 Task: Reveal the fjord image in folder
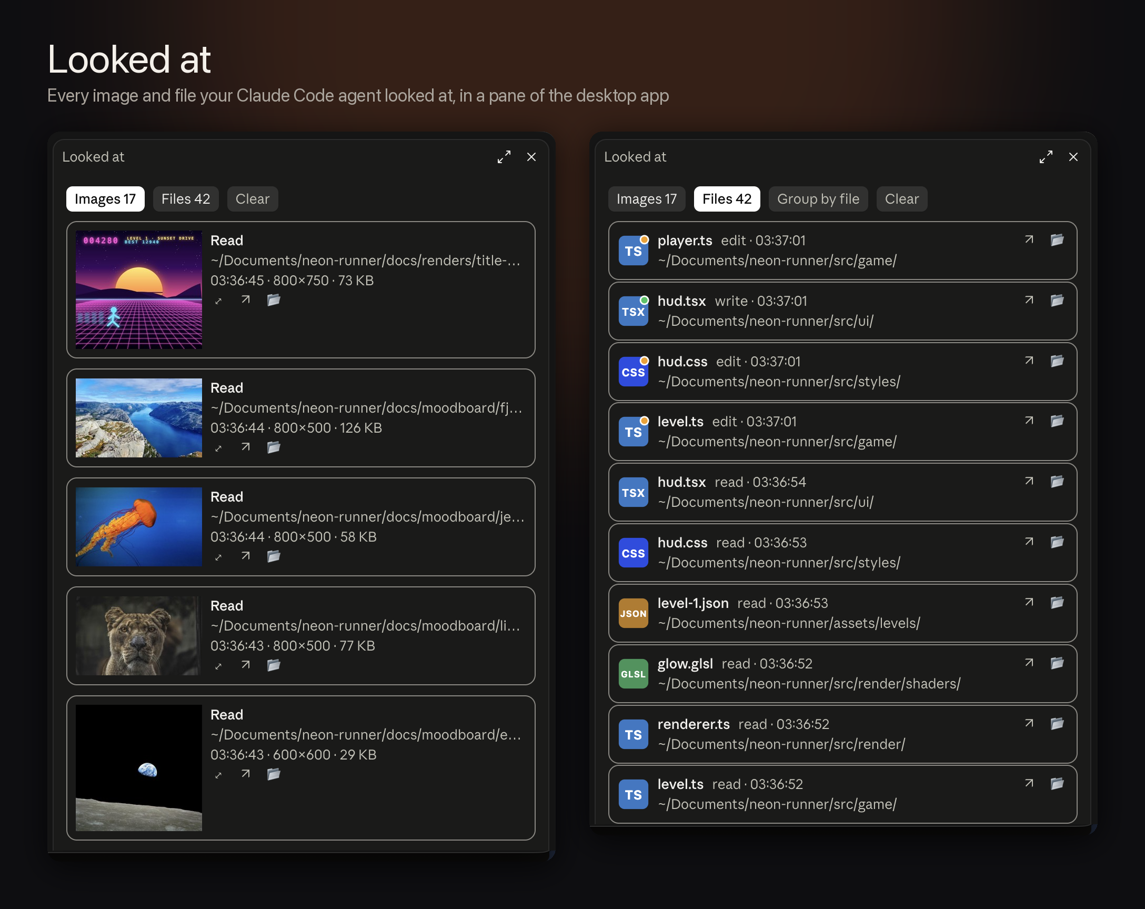point(274,447)
